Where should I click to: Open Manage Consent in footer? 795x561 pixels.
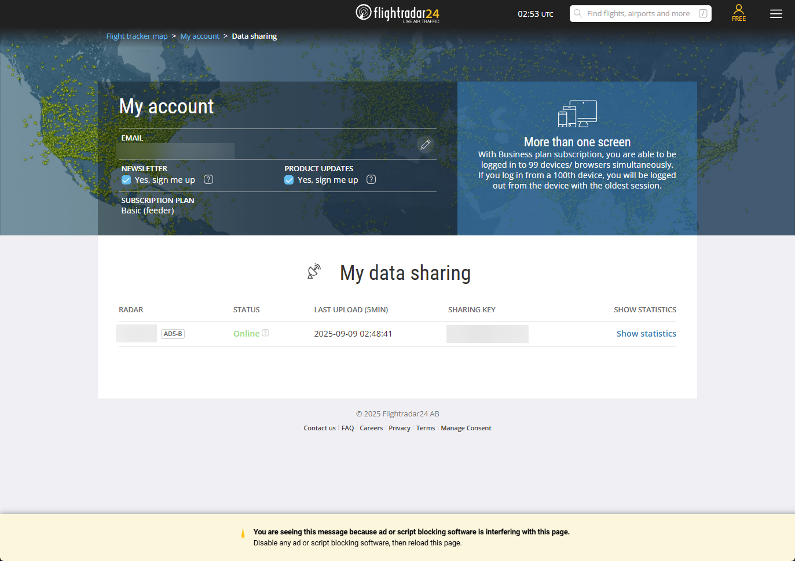(x=466, y=429)
